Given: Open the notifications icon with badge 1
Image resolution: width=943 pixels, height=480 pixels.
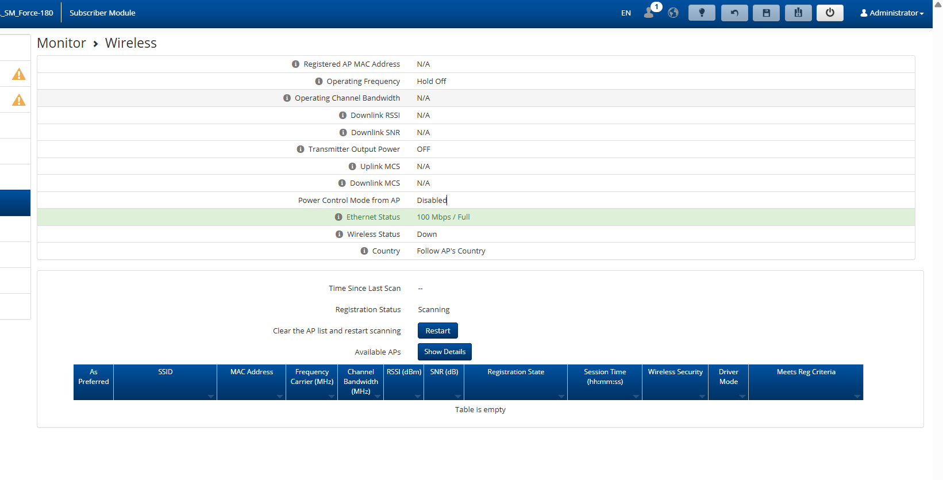Looking at the screenshot, I should pyautogui.click(x=651, y=12).
